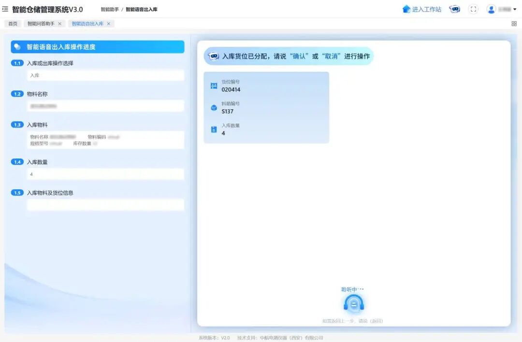The image size is (522, 342).
Task: Click the 入库物料 label
Action: click(x=37, y=125)
